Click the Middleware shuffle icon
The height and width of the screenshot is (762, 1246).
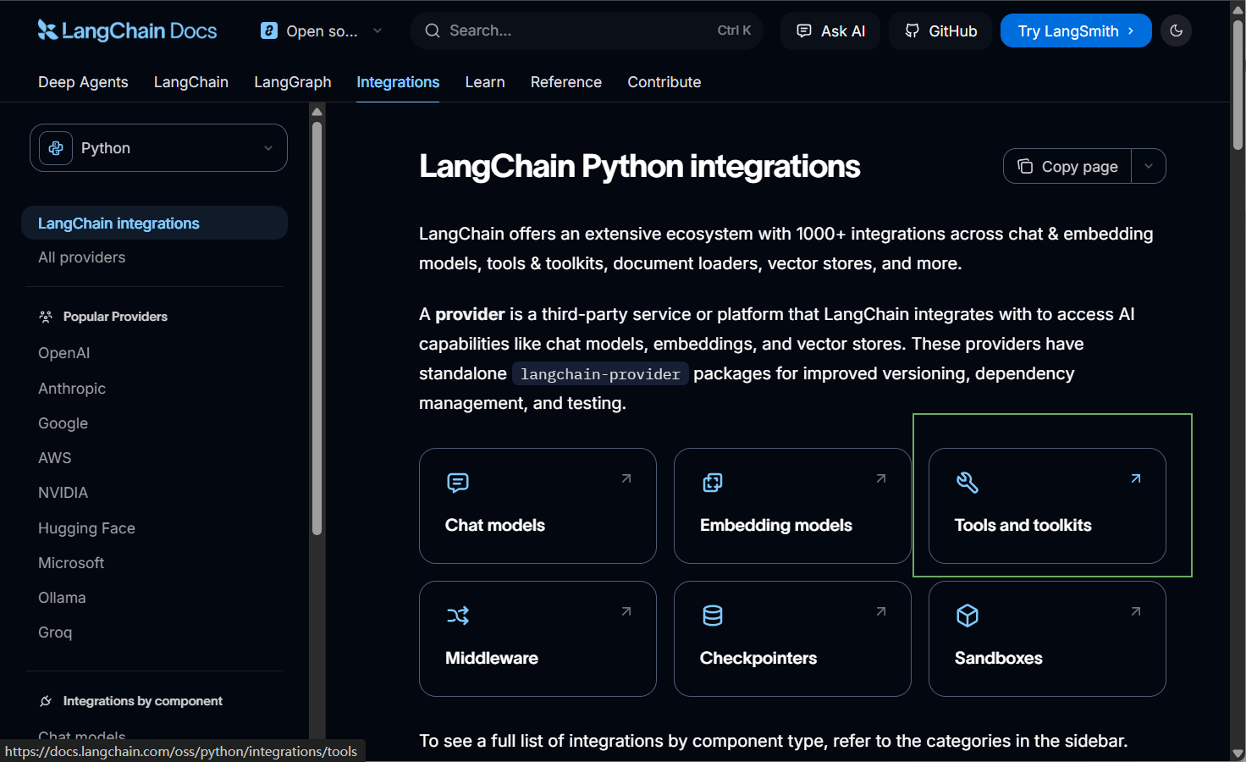[x=457, y=616]
